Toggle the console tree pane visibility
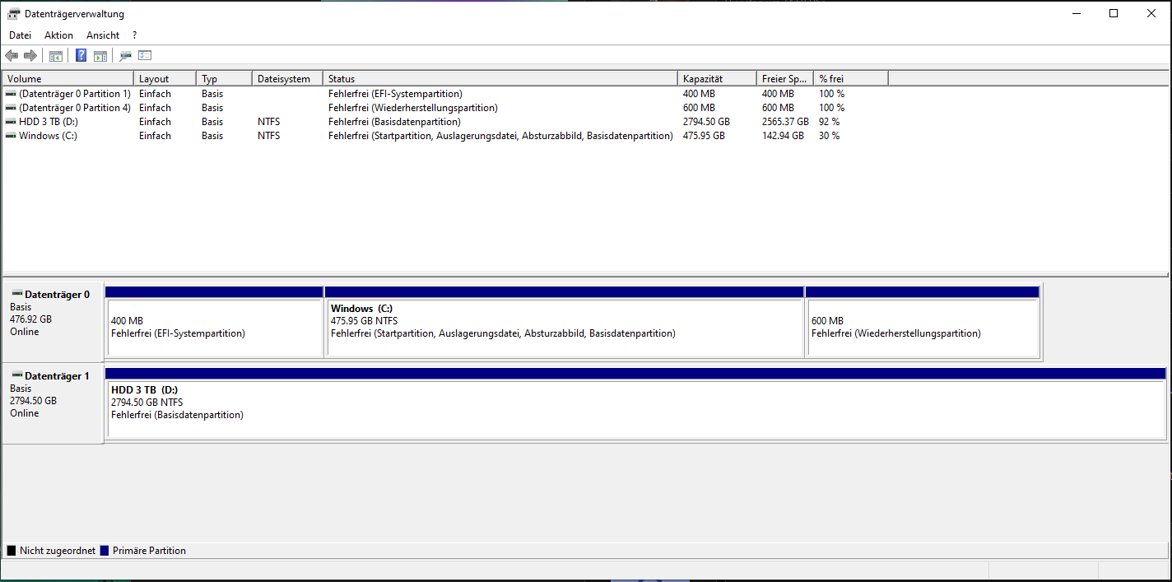This screenshot has width=1172, height=582. 55,55
